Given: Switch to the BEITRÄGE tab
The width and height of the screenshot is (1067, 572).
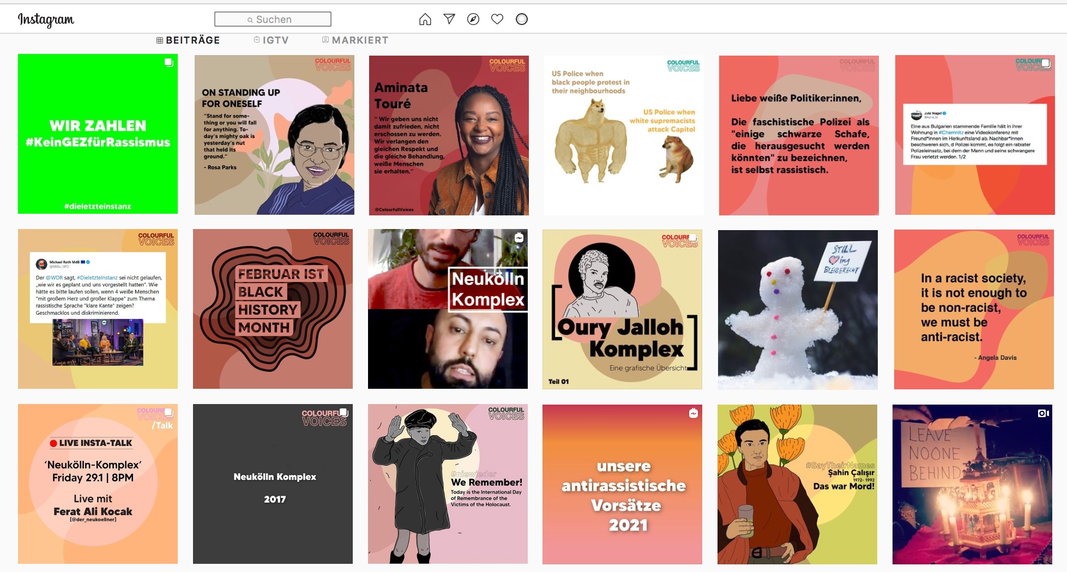Looking at the screenshot, I should pos(188,40).
